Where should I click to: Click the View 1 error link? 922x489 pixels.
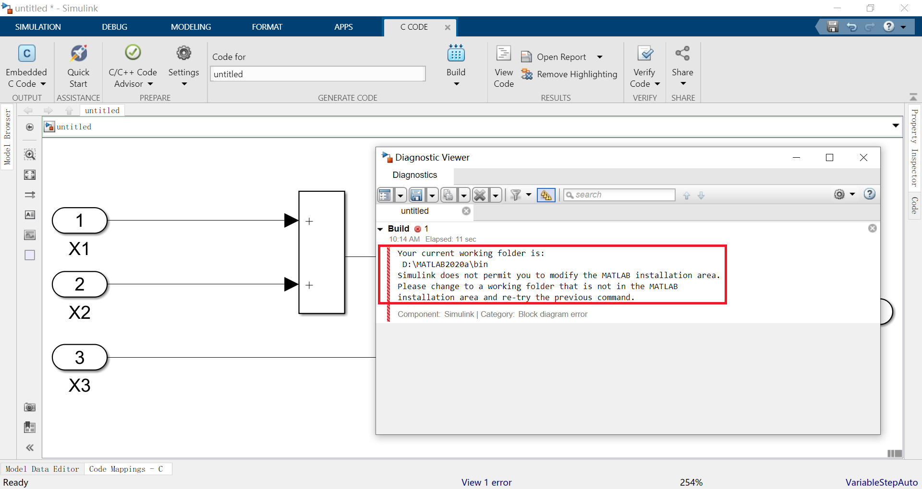pyautogui.click(x=486, y=482)
